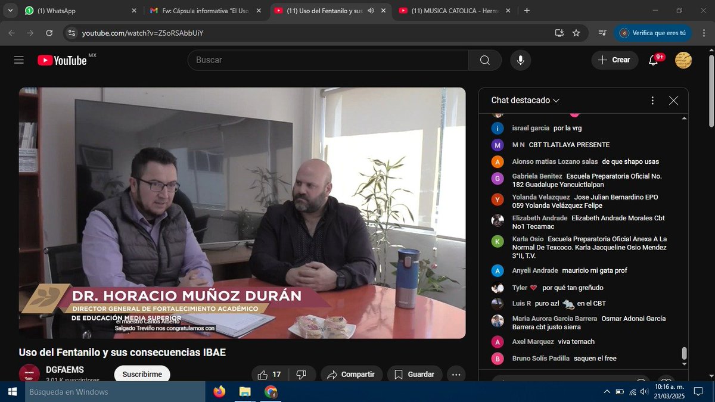This screenshot has height=402, width=715.
Task: Click Maria Aurora Garcia Barrera's name
Action: pyautogui.click(x=555, y=319)
